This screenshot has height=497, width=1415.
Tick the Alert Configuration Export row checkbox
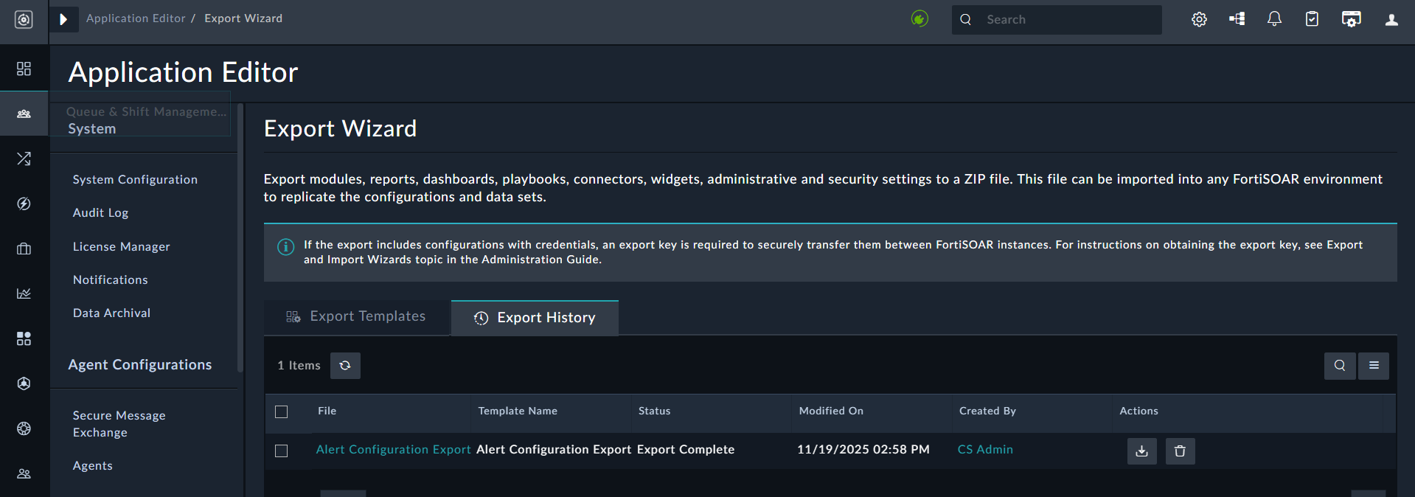(x=282, y=451)
